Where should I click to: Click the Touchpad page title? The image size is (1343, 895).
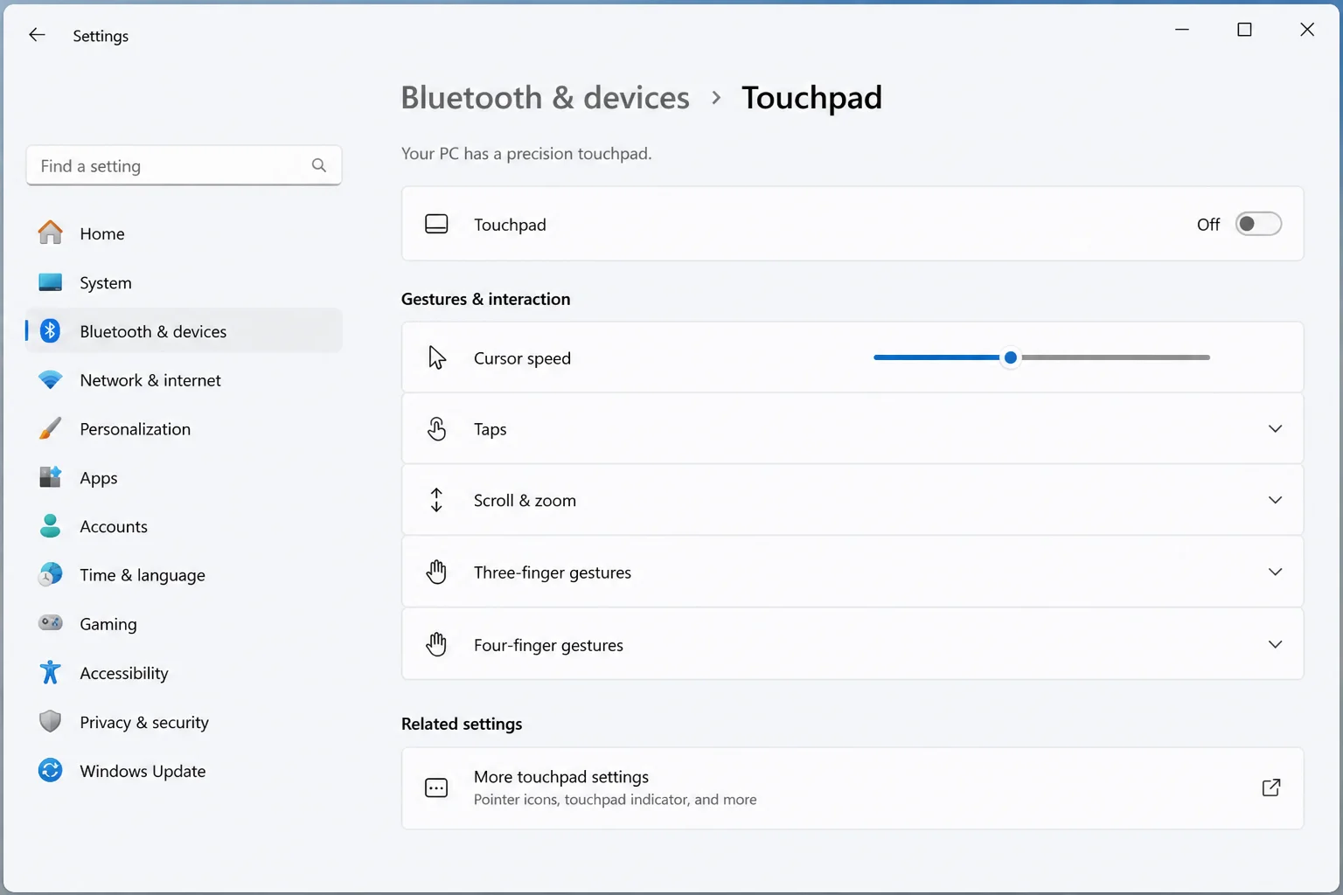tap(811, 98)
